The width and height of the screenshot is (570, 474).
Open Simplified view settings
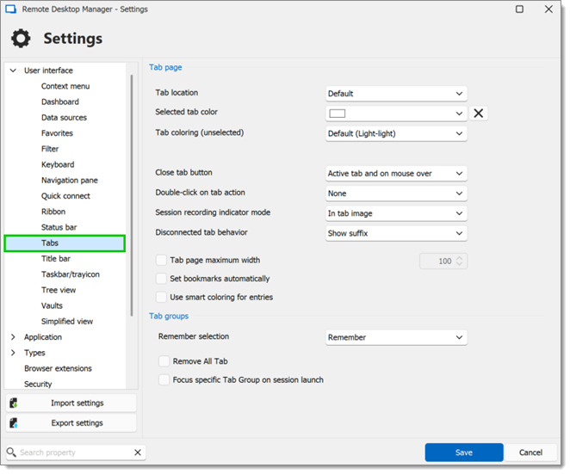tap(67, 322)
